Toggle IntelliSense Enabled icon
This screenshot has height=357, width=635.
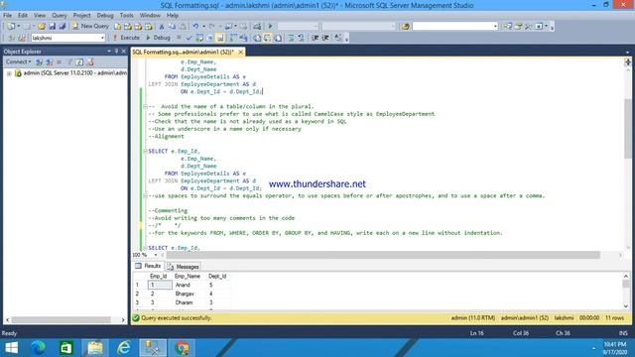tap(220, 38)
